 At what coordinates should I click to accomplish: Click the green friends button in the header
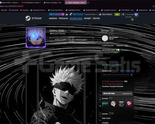[x=117, y=14]
